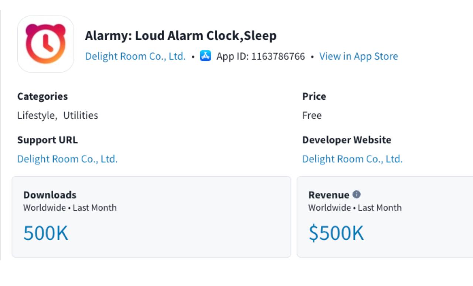Click the Alarmy alarm clock app icon
The height and width of the screenshot is (286, 473).
tap(45, 44)
